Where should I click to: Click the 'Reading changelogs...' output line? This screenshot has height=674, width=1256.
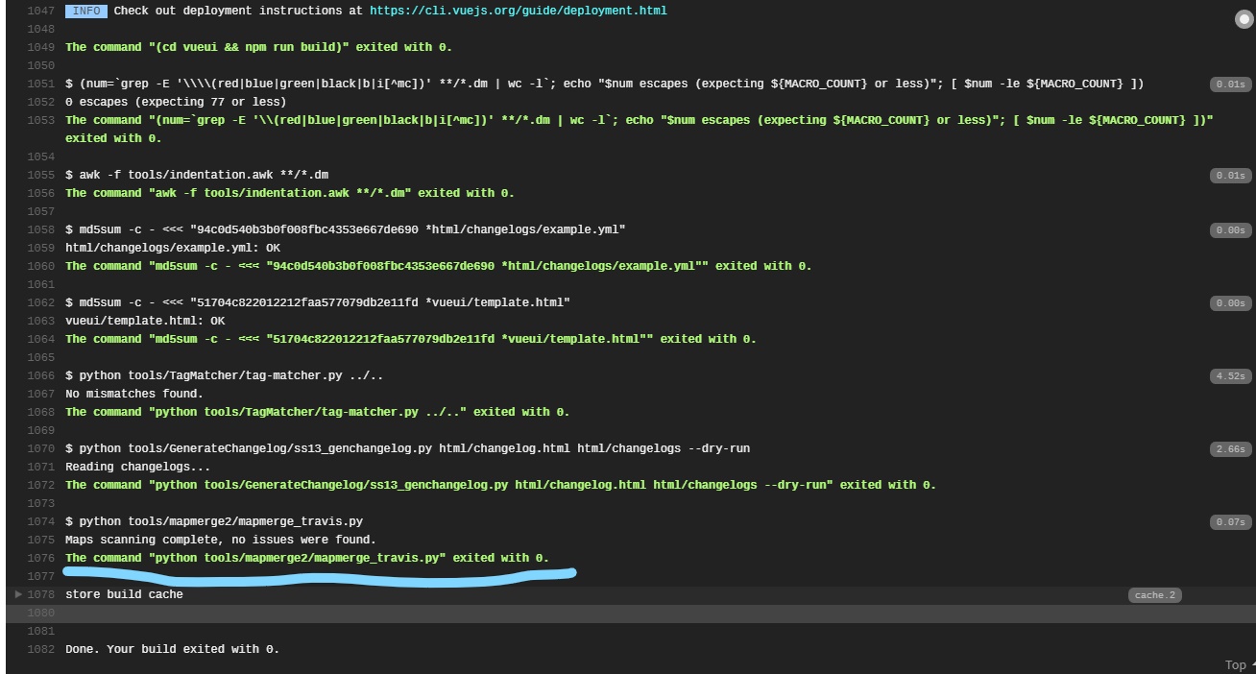click(137, 467)
